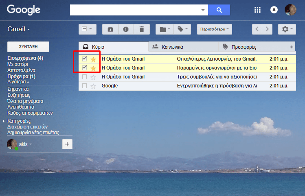Open Εισερχόμενα (4) folder
This screenshot has width=305, height=196.
25,58
